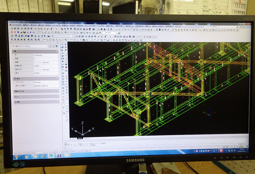255x174 pixels.
Task: Click the sphere icon in the modeling toolbar
Action: (x=63, y=56)
